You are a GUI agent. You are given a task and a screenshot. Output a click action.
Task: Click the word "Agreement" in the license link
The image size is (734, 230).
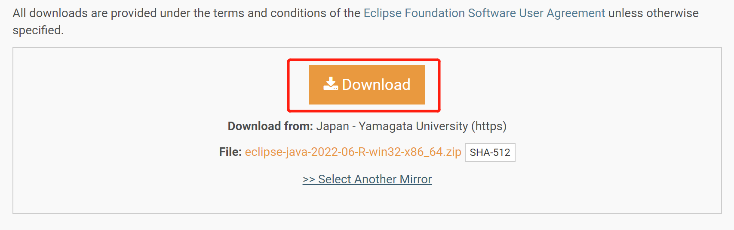[x=576, y=13]
